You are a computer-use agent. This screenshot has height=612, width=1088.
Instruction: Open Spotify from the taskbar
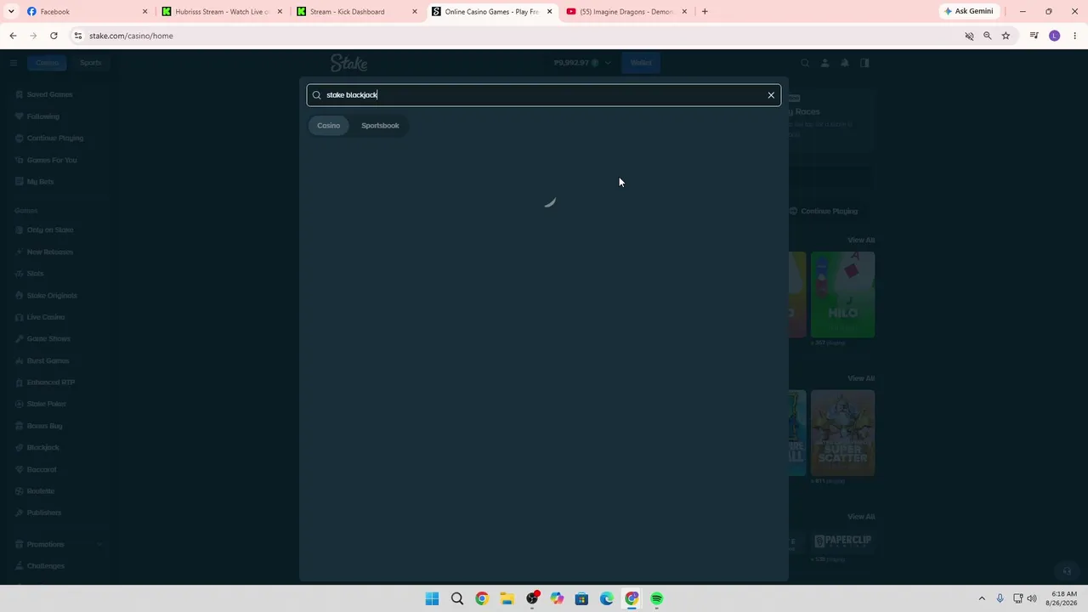point(657,598)
